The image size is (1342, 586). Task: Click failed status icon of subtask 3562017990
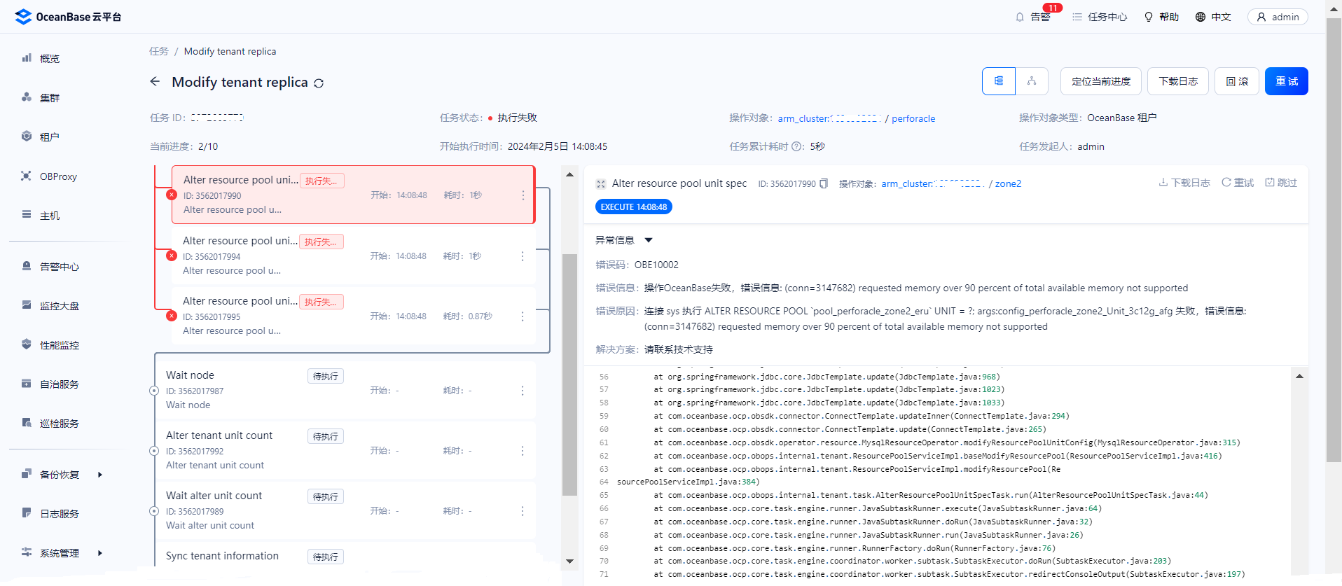click(x=172, y=195)
